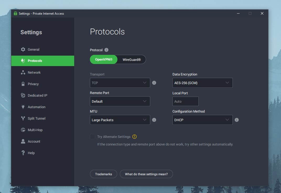Click the info icon beside Transport dropdown
The image size is (281, 193).
pyautogui.click(x=154, y=83)
